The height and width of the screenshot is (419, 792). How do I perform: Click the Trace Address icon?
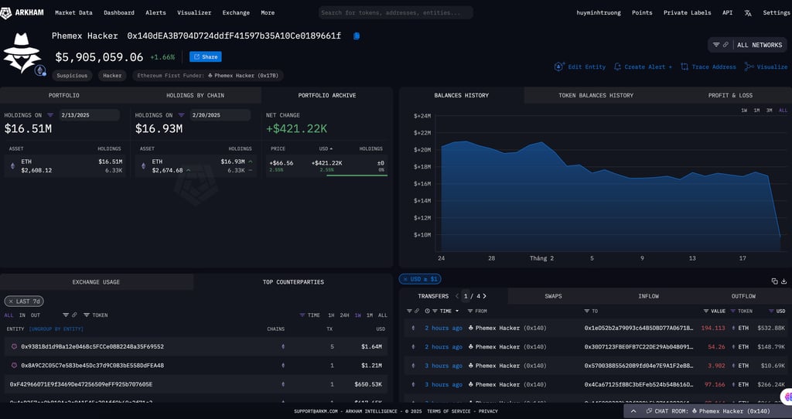click(x=684, y=66)
